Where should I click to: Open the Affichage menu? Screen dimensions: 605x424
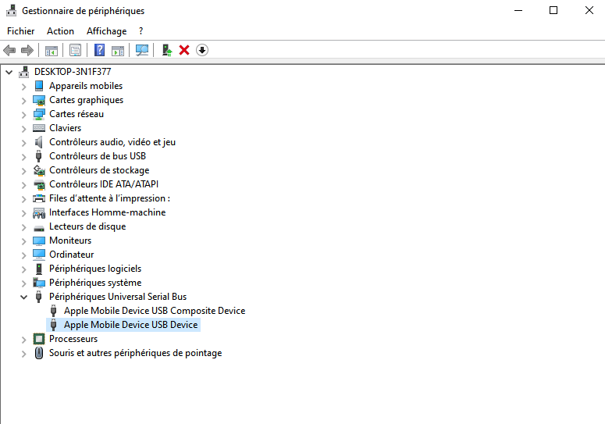(x=106, y=31)
